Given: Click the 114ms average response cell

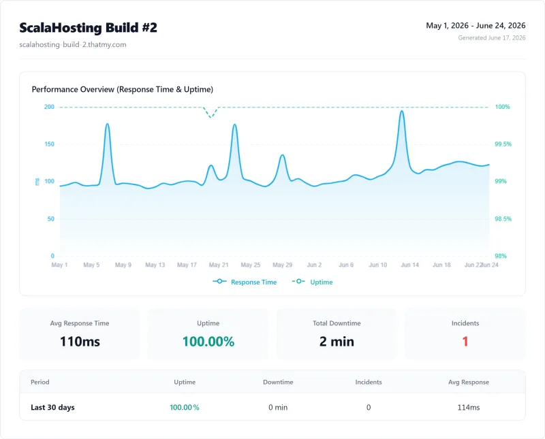Looking at the screenshot, I should (x=469, y=408).
